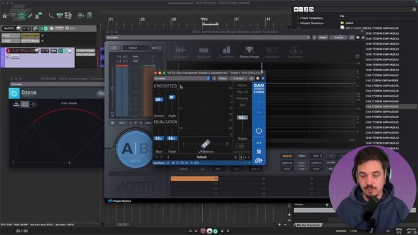Click REAPER stop button in transport
The height and width of the screenshot is (235, 418).
222,231
